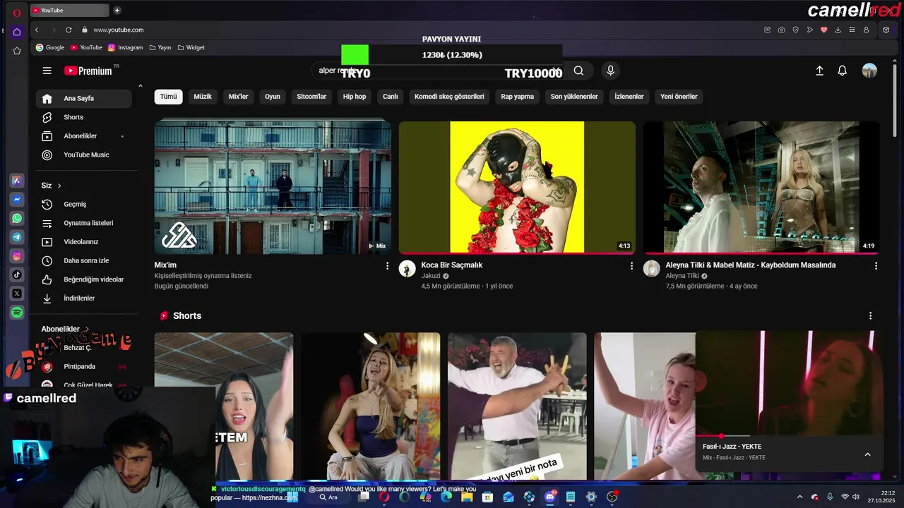Image resolution: width=904 pixels, height=508 pixels.
Task: Select the Canlı filter chip
Action: [x=391, y=97]
